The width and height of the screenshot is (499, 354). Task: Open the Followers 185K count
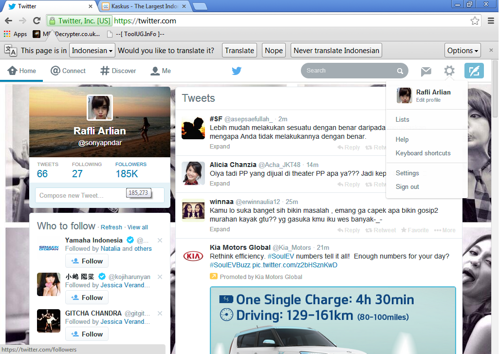pyautogui.click(x=130, y=170)
